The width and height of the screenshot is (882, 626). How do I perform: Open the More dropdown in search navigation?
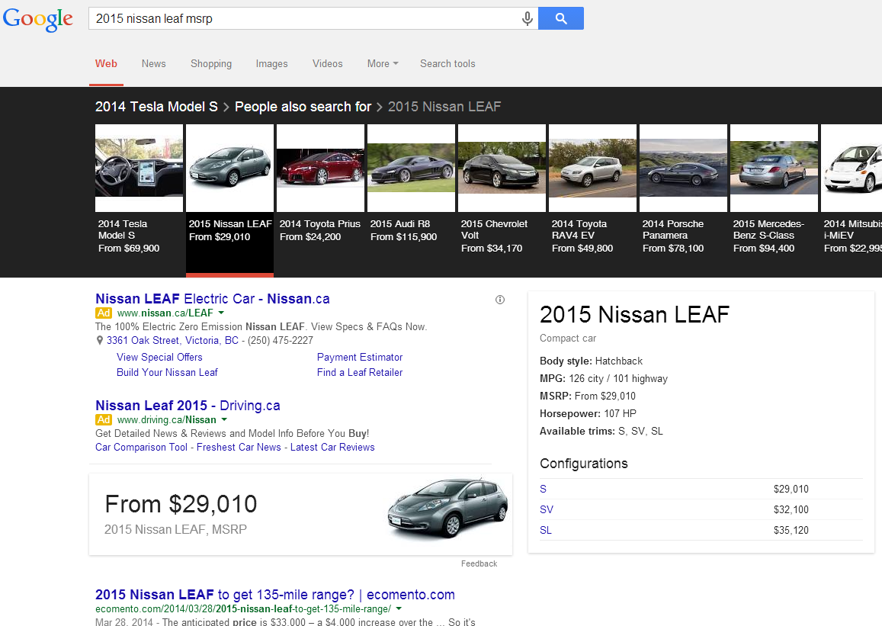[x=383, y=64]
